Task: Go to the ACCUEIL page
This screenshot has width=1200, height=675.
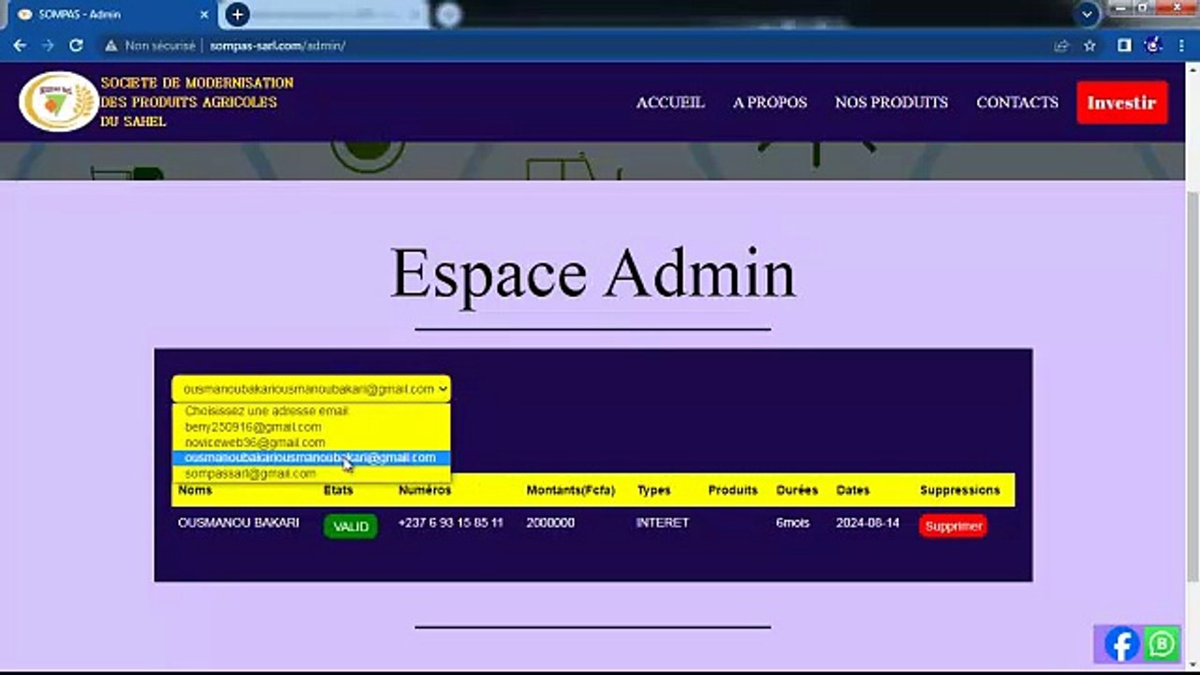Action: (670, 102)
